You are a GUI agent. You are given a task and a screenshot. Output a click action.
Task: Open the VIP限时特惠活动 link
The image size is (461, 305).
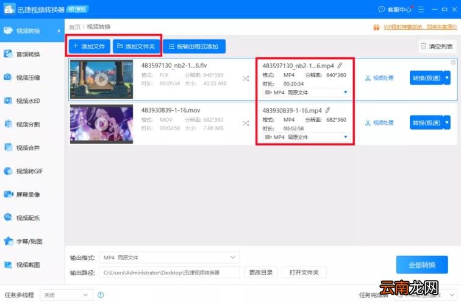pos(420,27)
